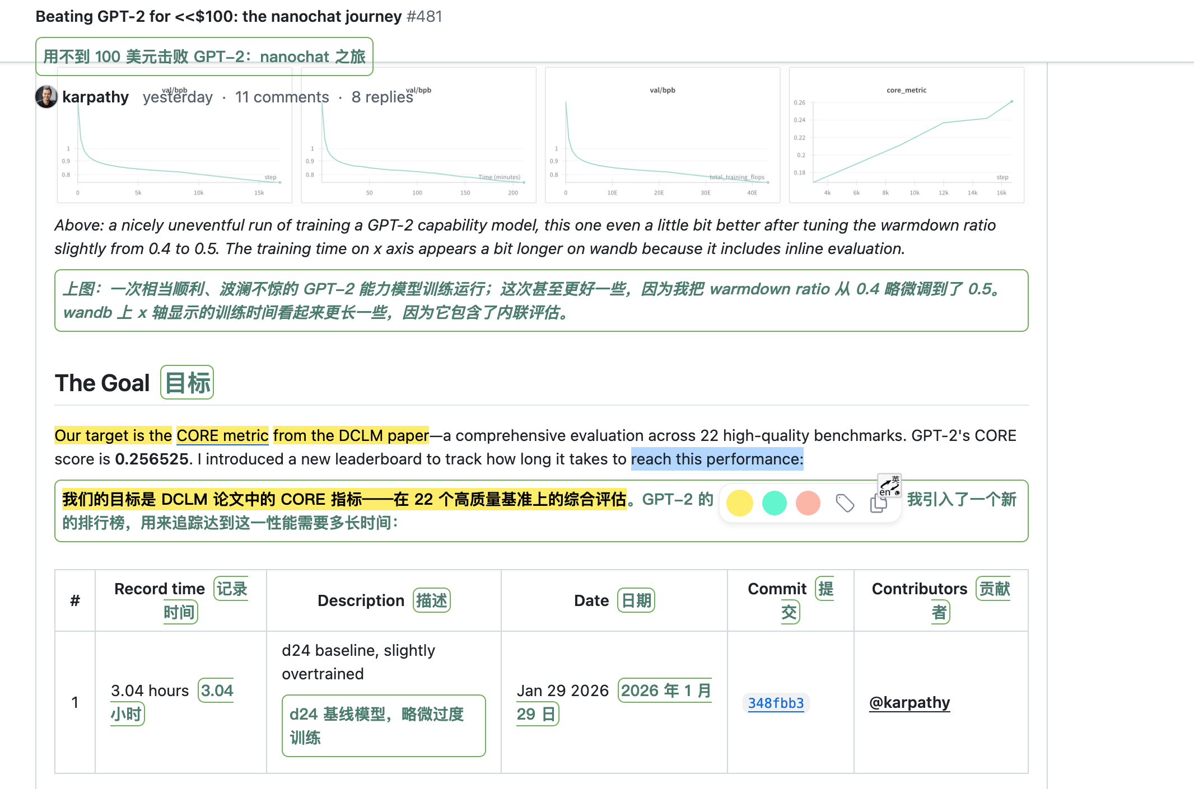Pick the yellow highlight color
Image resolution: width=1194 pixels, height=789 pixels.
pos(739,502)
